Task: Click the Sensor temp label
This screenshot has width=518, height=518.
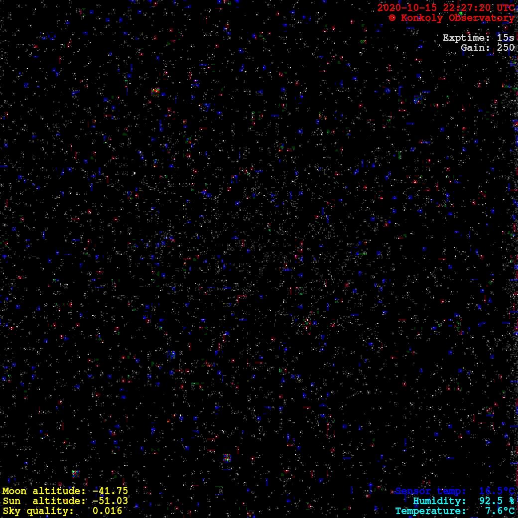Action: pos(431,491)
